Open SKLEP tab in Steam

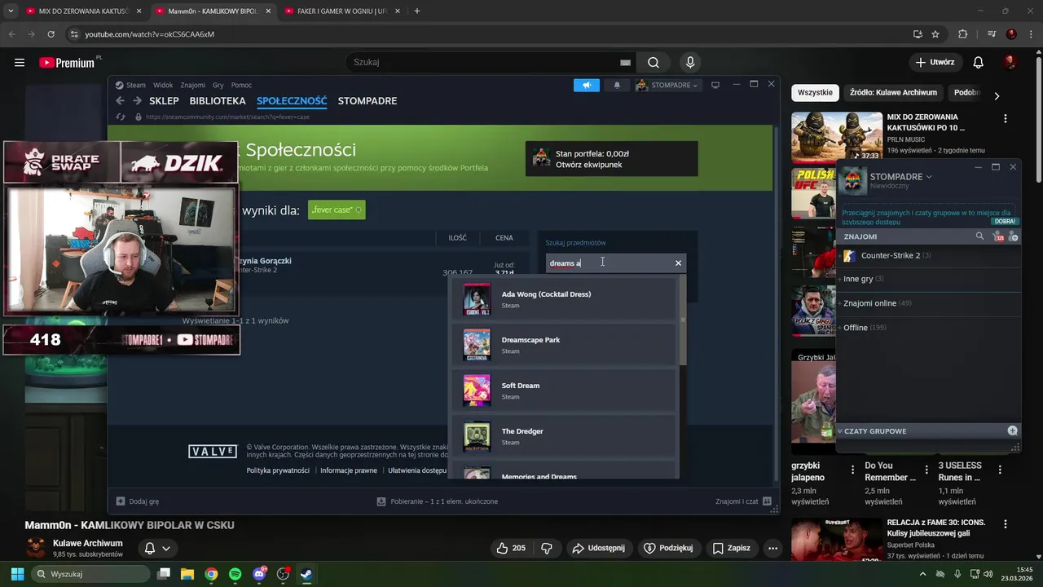[164, 101]
